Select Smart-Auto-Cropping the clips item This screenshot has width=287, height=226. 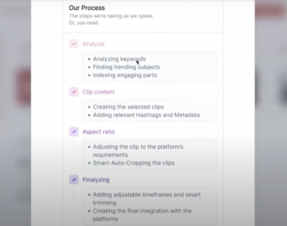tap(134, 163)
